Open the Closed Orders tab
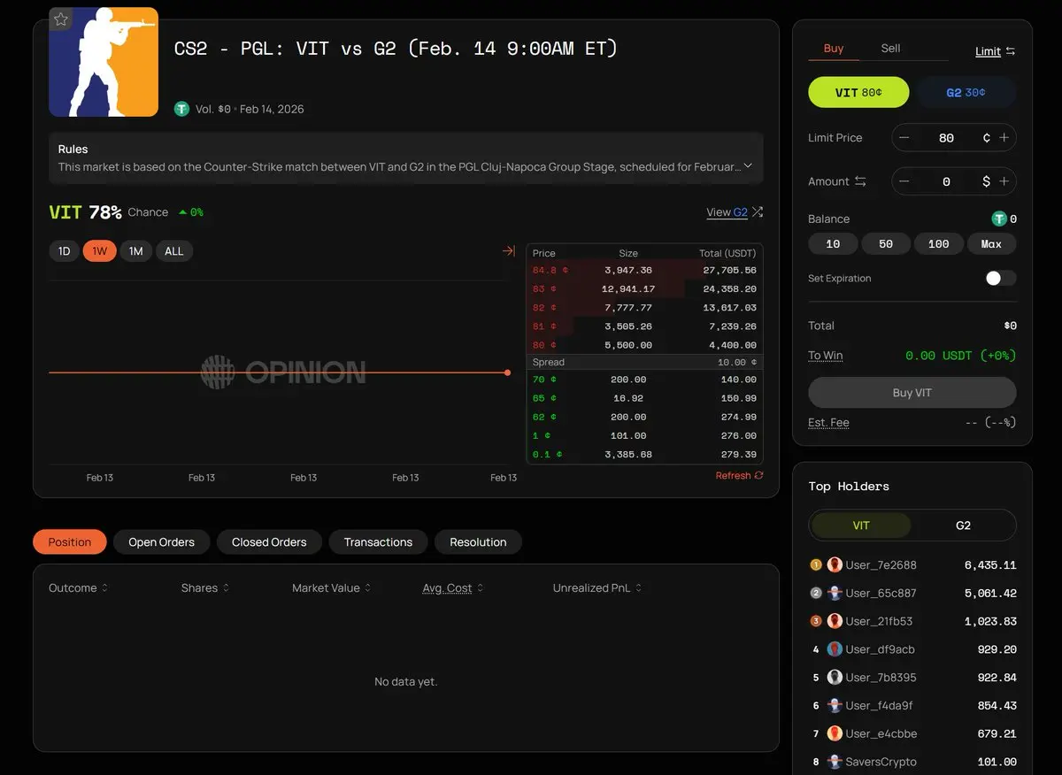Viewport: 1062px width, 775px height. [x=269, y=542]
